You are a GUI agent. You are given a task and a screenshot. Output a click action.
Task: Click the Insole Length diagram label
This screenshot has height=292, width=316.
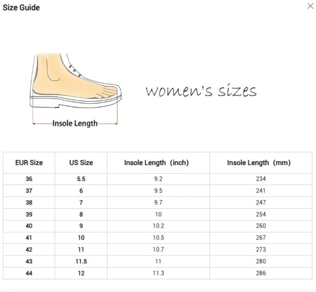click(75, 124)
